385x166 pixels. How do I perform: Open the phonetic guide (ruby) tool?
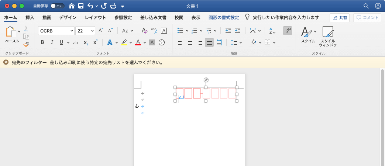tap(154, 31)
